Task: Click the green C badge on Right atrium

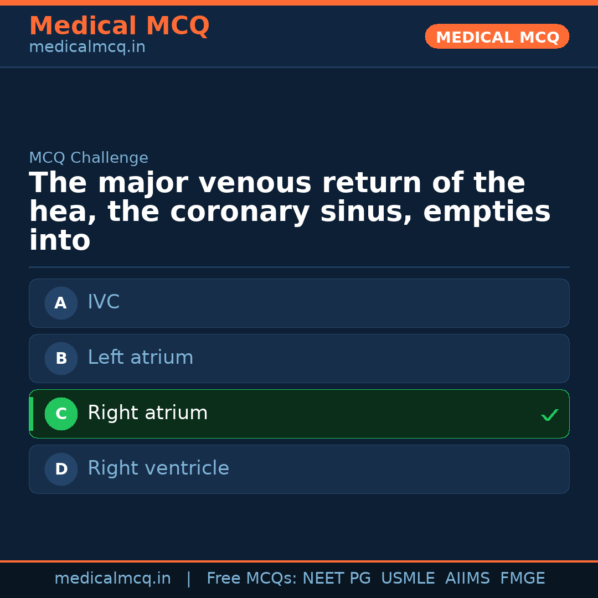Action: coord(61,414)
